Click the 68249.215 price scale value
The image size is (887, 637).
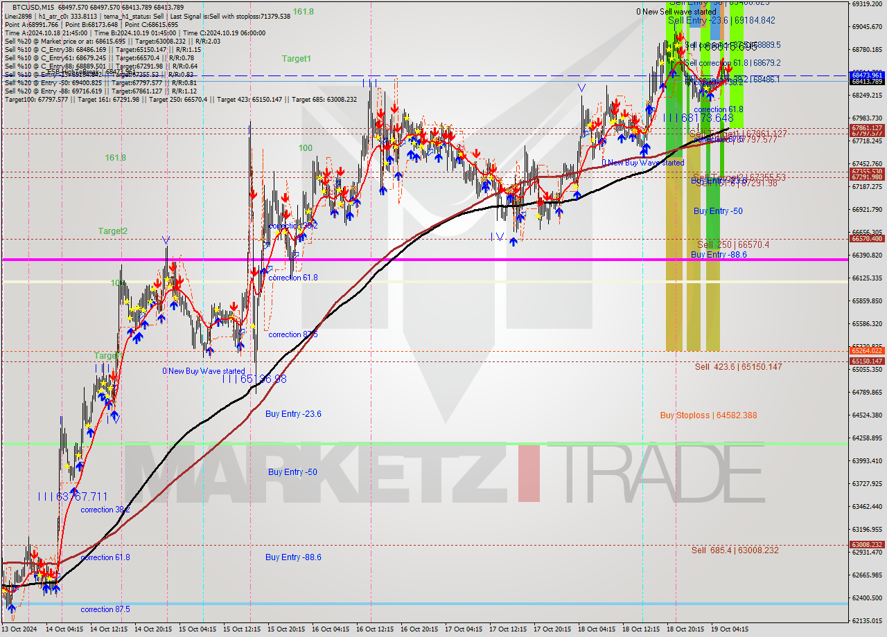(868, 96)
